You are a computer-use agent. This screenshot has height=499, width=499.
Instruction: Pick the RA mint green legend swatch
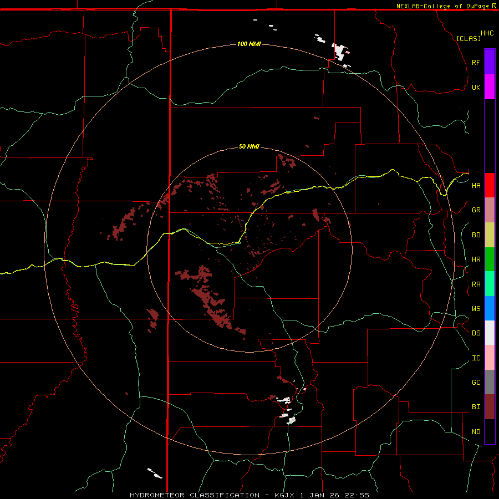pyautogui.click(x=490, y=284)
